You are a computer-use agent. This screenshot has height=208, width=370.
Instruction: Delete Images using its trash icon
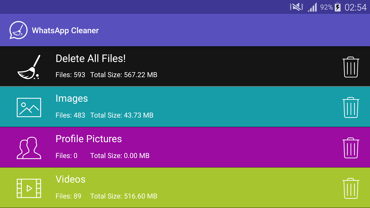(x=351, y=107)
